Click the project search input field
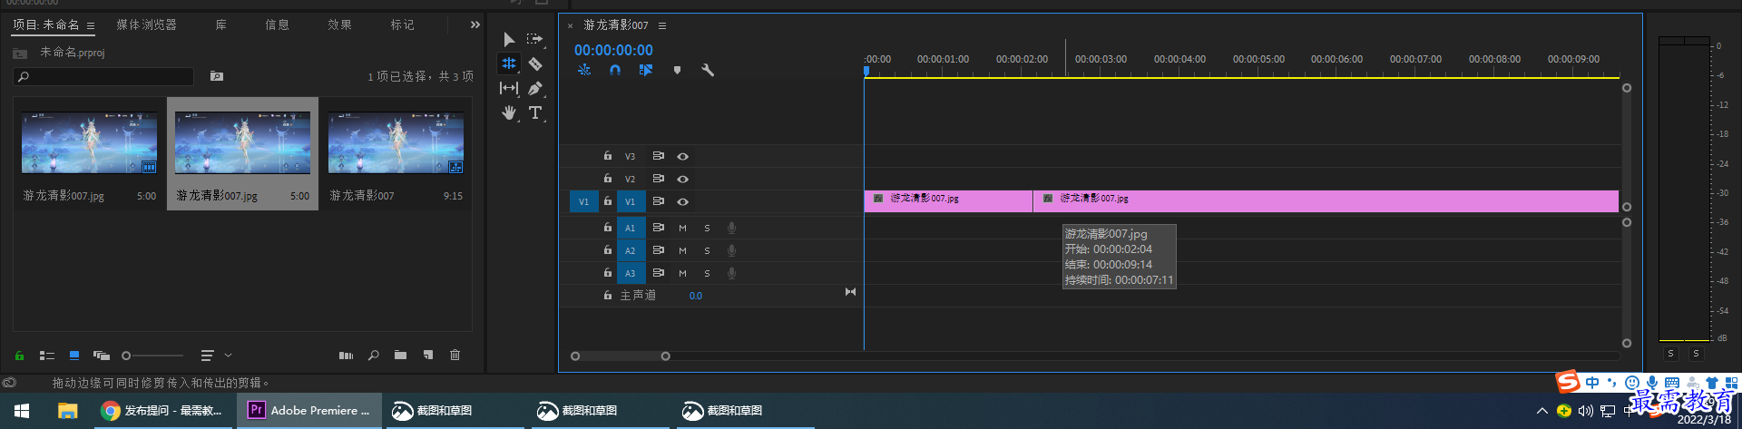 pos(104,76)
